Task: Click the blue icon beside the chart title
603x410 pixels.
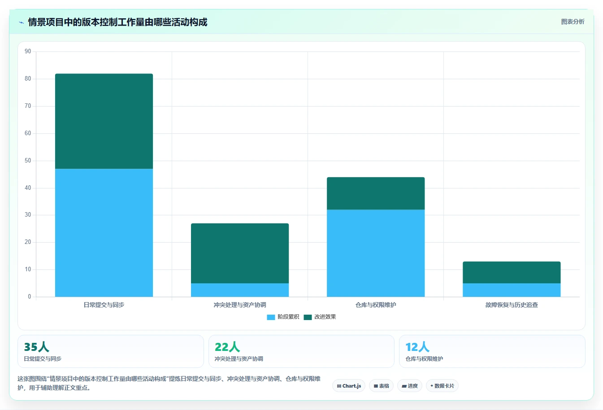Action: [x=21, y=22]
